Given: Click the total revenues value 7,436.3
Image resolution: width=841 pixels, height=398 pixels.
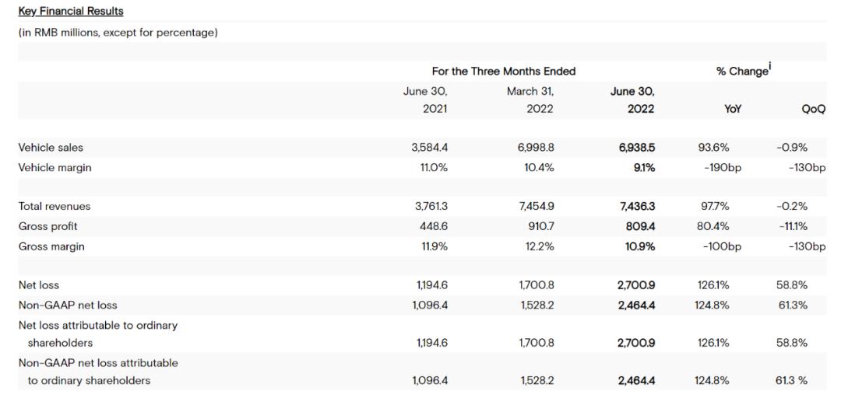Looking at the screenshot, I should (x=635, y=207).
